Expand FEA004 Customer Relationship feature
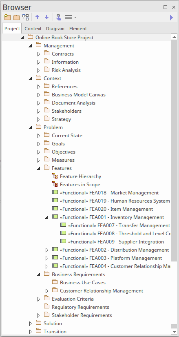Image resolution: width=179 pixels, height=337 pixels. click(x=47, y=266)
